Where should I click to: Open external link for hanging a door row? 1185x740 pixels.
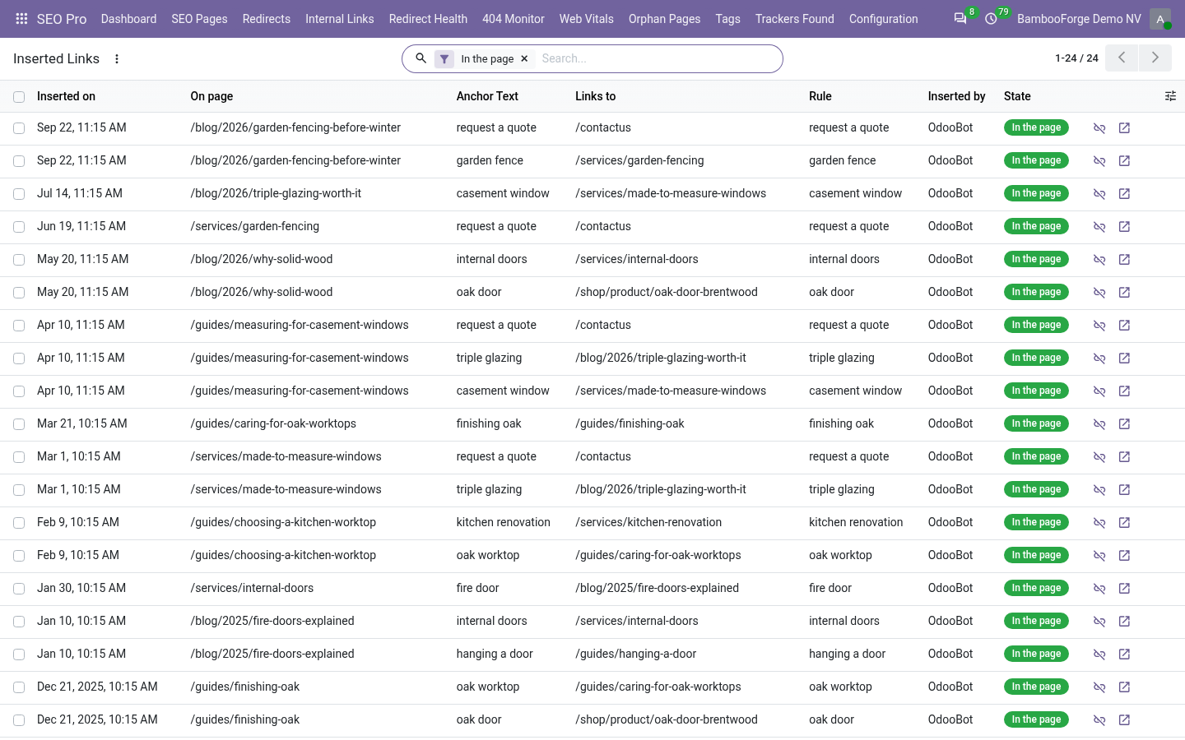pos(1124,654)
